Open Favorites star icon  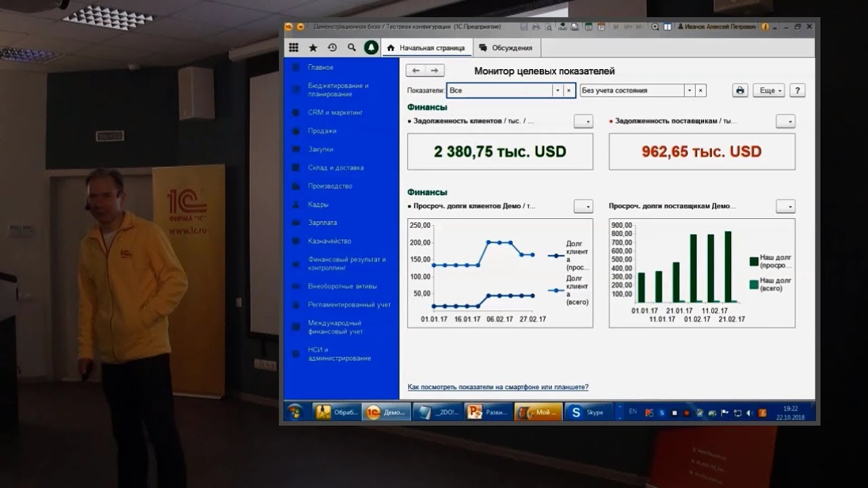313,47
